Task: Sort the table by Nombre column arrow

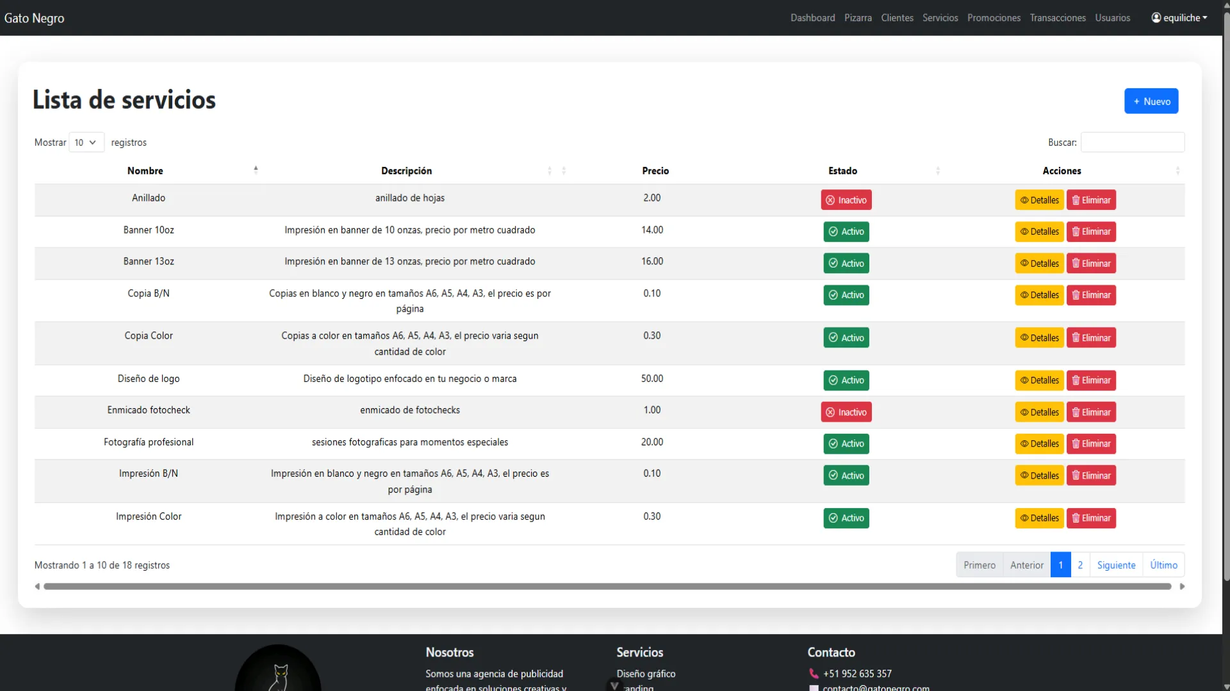Action: click(256, 170)
